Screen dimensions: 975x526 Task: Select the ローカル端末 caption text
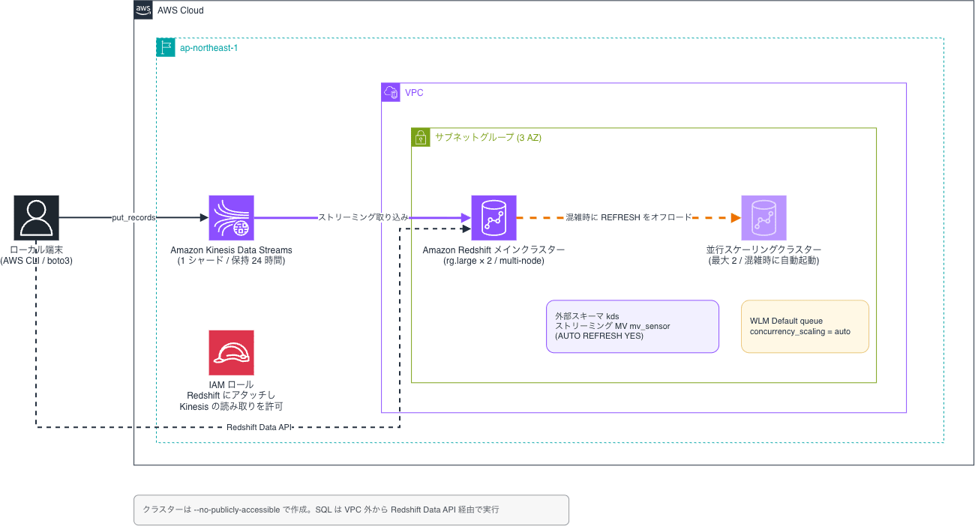[36, 250]
